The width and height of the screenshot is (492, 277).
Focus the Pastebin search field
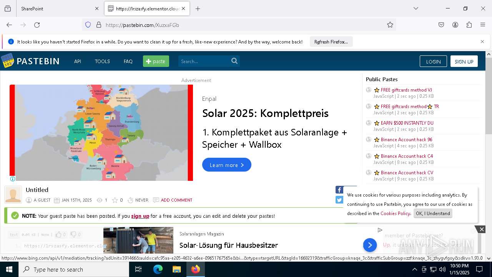tap(204, 61)
